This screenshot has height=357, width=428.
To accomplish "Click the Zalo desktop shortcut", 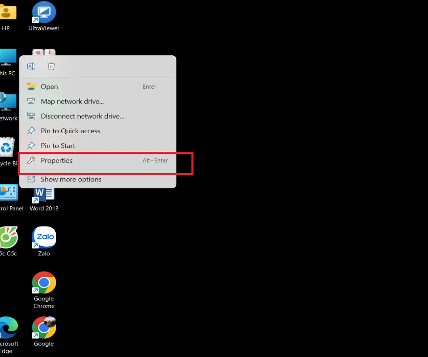I will point(44,238).
